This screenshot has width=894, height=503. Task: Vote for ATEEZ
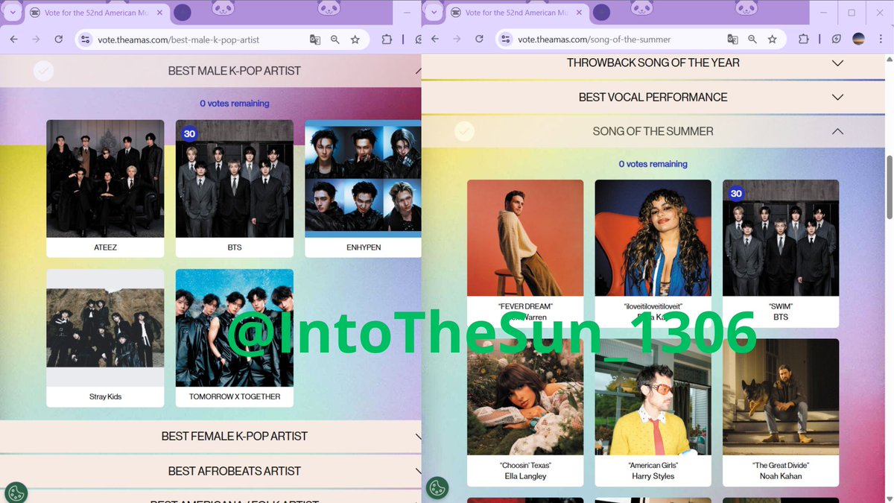click(105, 189)
